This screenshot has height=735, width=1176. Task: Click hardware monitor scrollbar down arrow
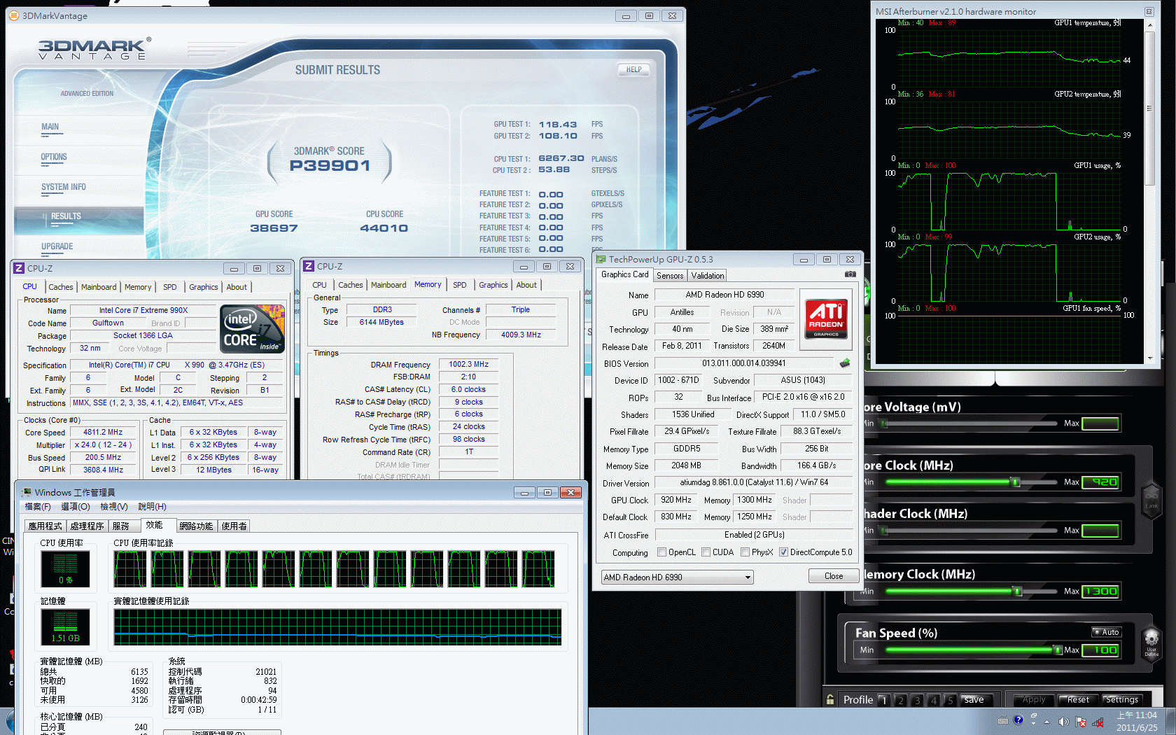tap(1149, 358)
